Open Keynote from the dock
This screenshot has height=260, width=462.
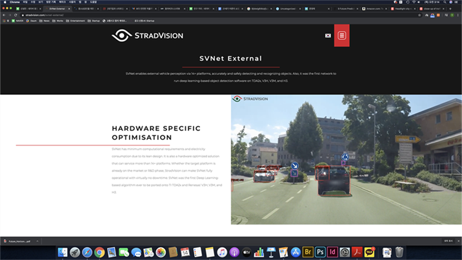click(271, 252)
